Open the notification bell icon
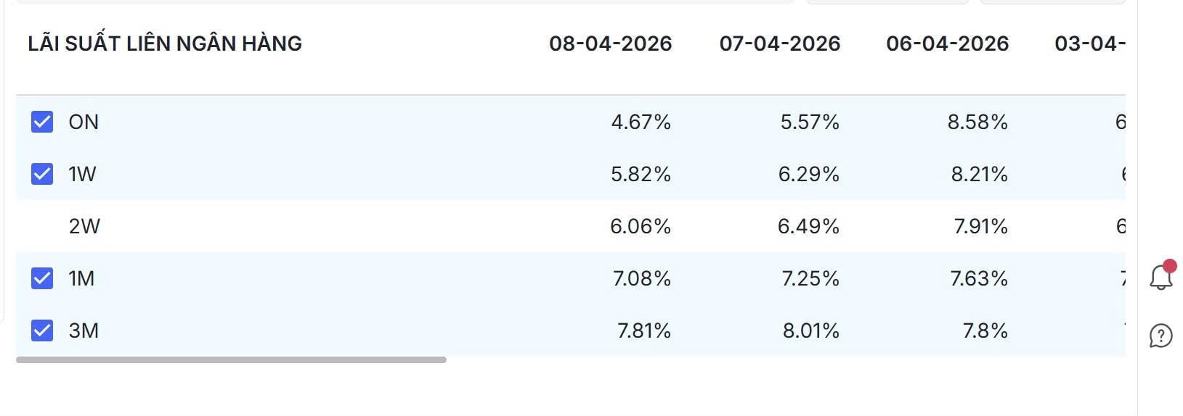Screen dimensions: 1183x416 pos(1160,277)
